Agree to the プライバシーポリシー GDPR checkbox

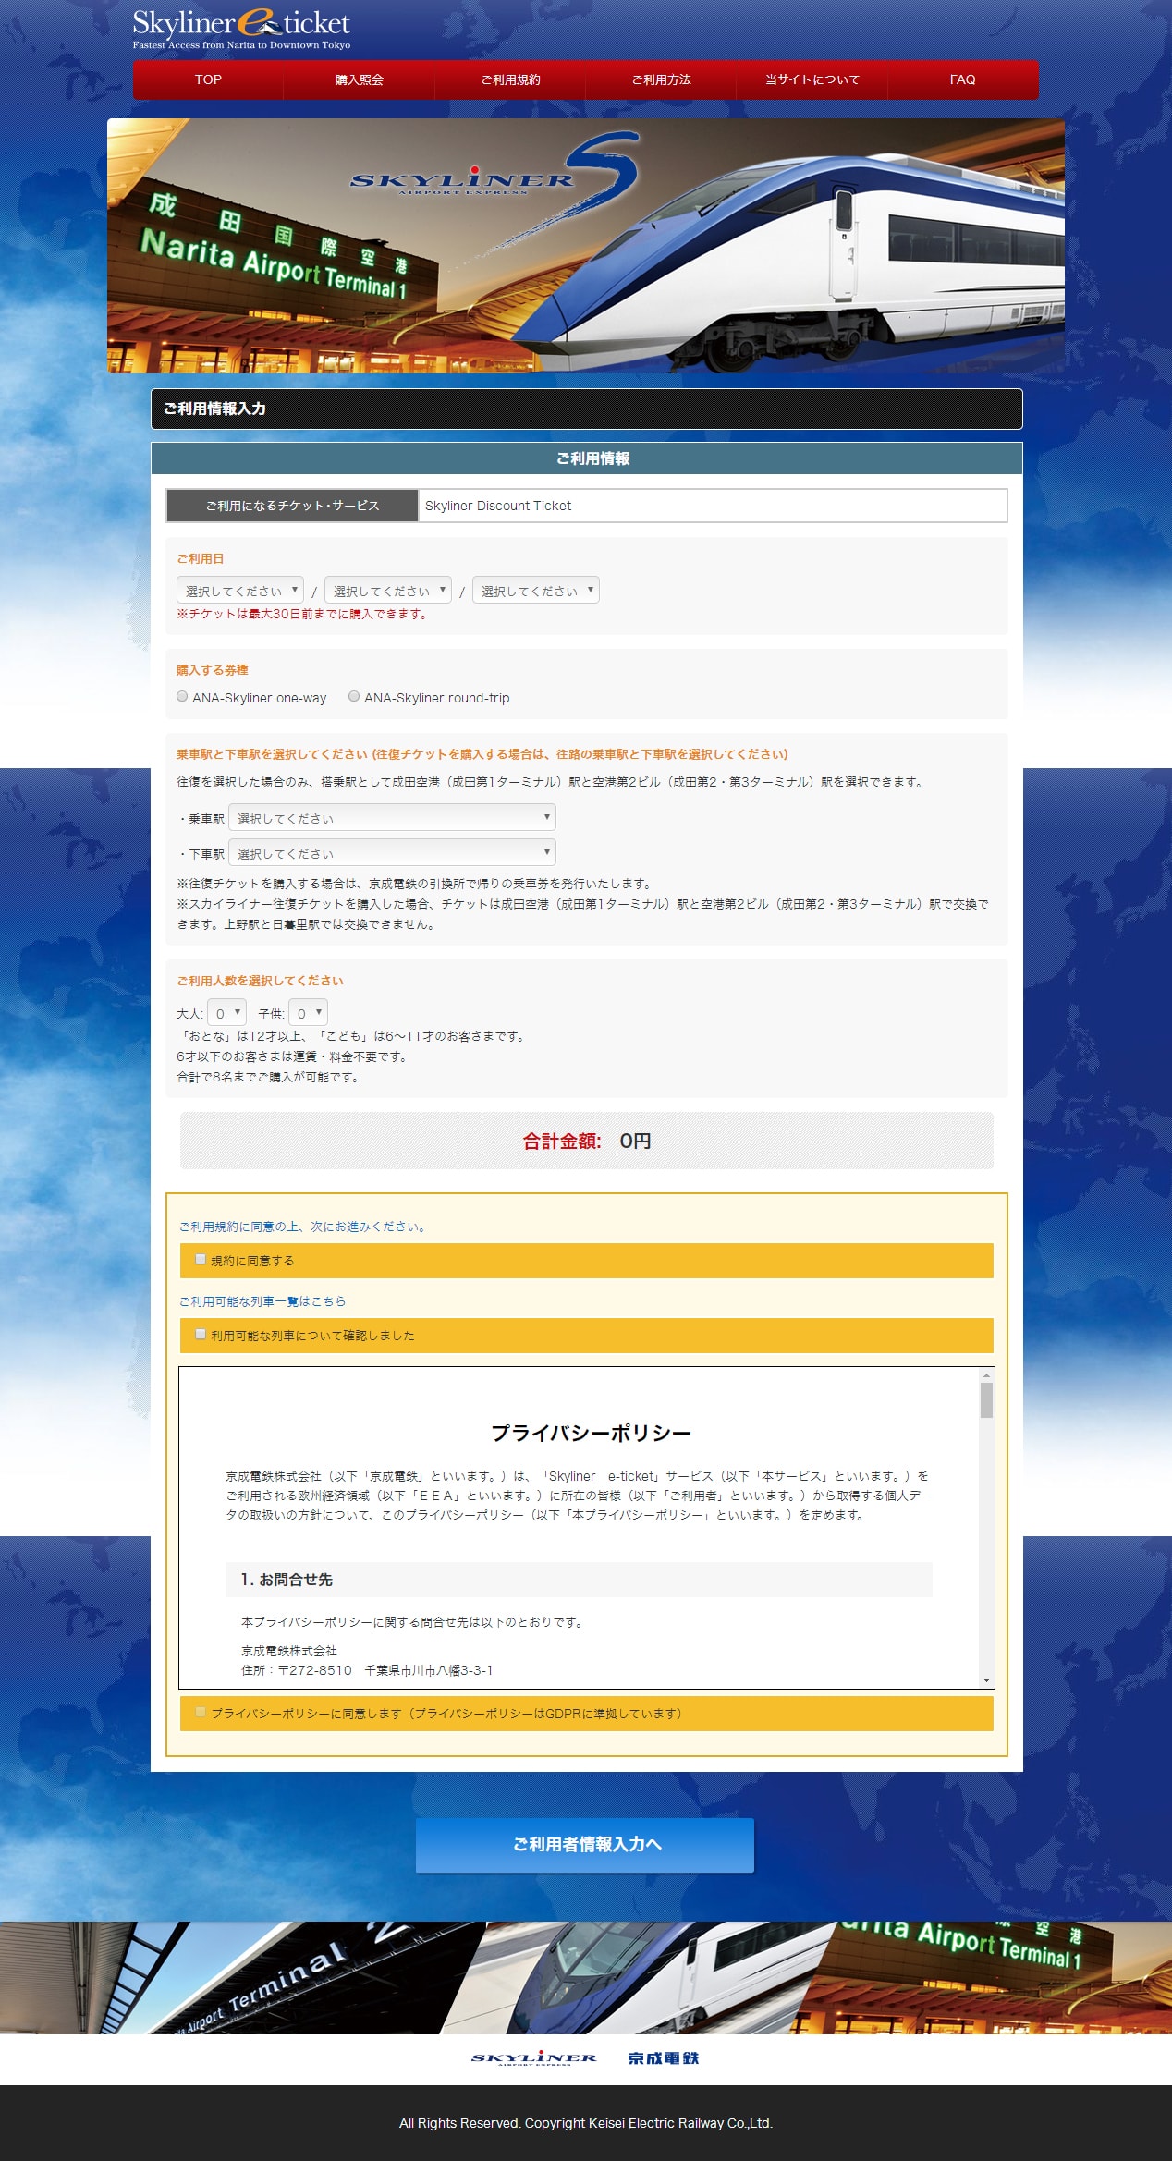click(x=201, y=1713)
